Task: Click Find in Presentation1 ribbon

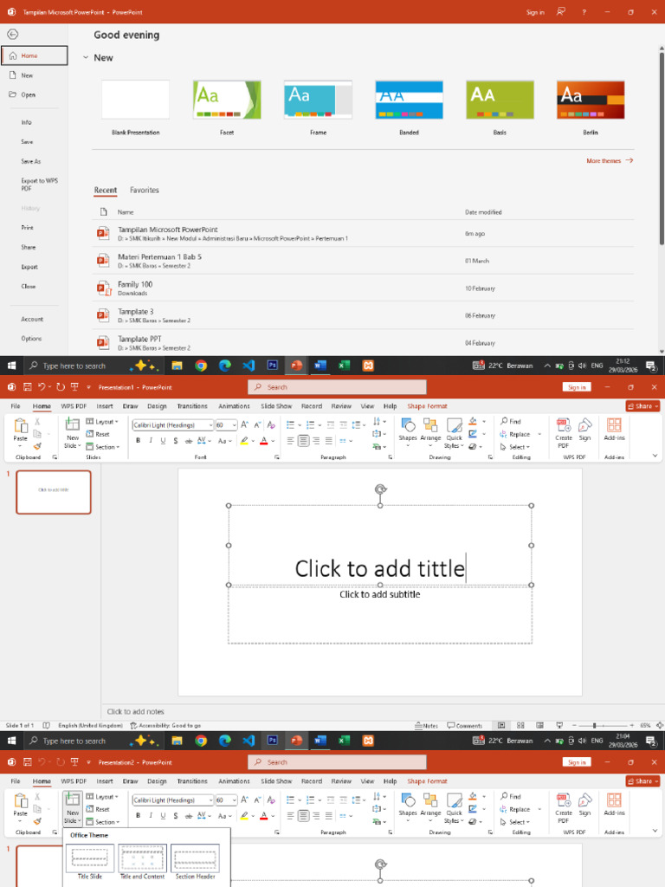Action: pos(511,422)
